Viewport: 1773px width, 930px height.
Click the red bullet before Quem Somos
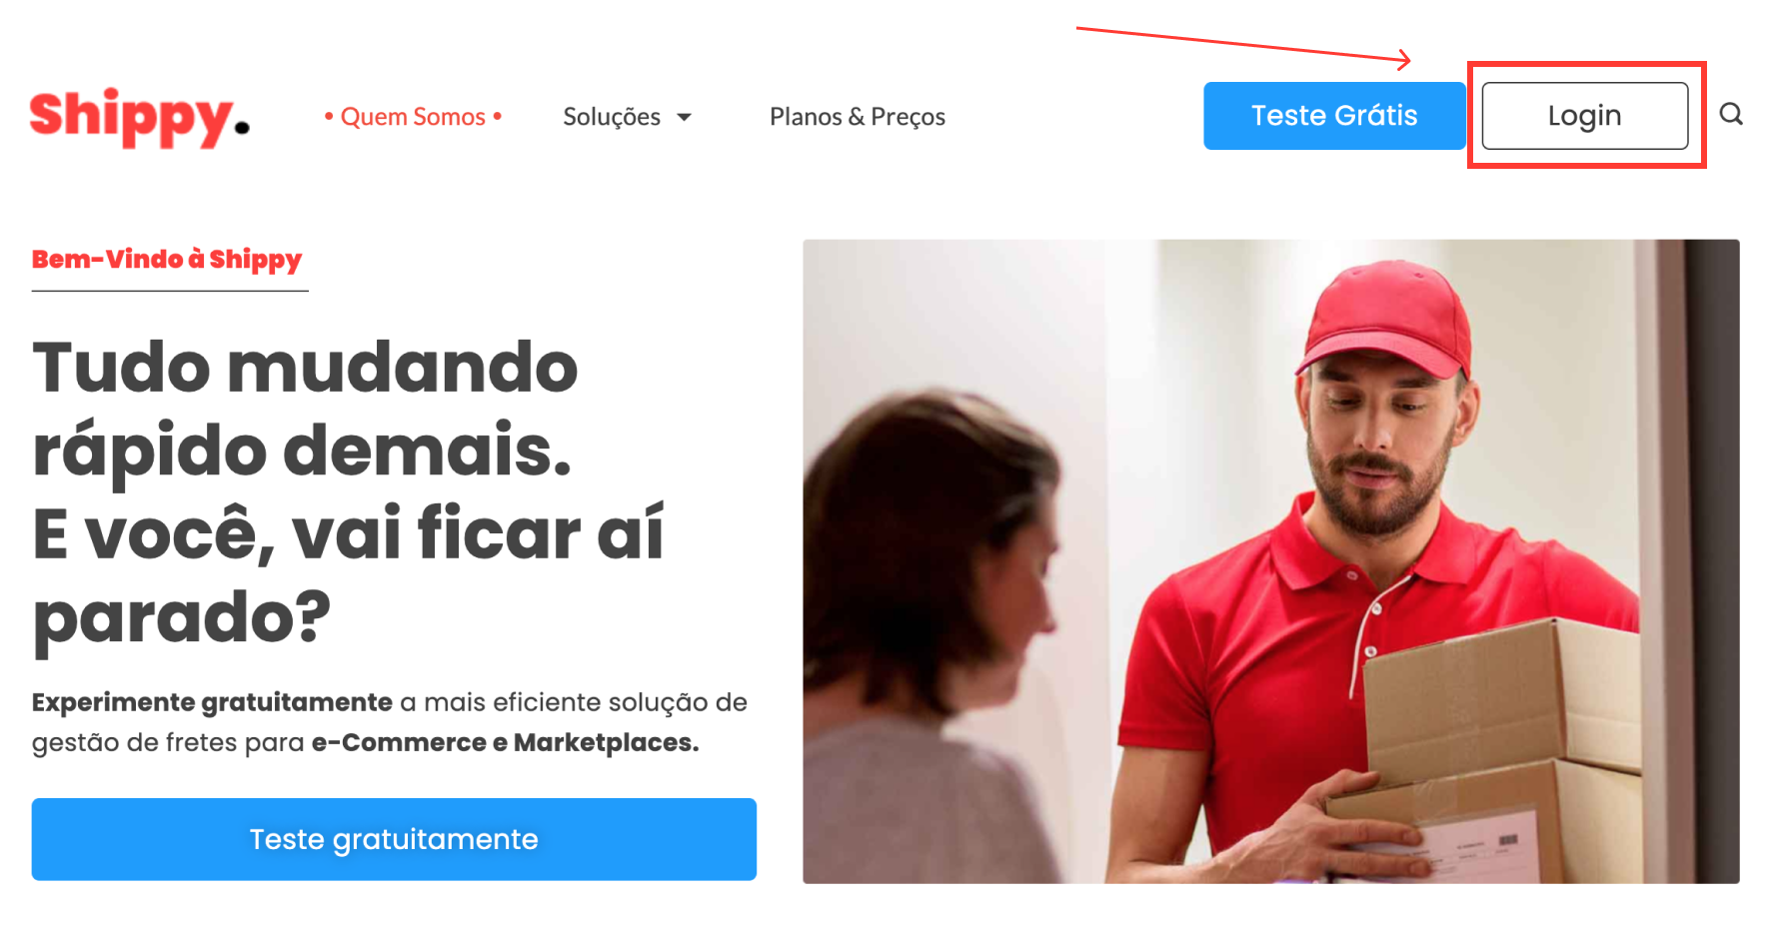[x=329, y=117]
